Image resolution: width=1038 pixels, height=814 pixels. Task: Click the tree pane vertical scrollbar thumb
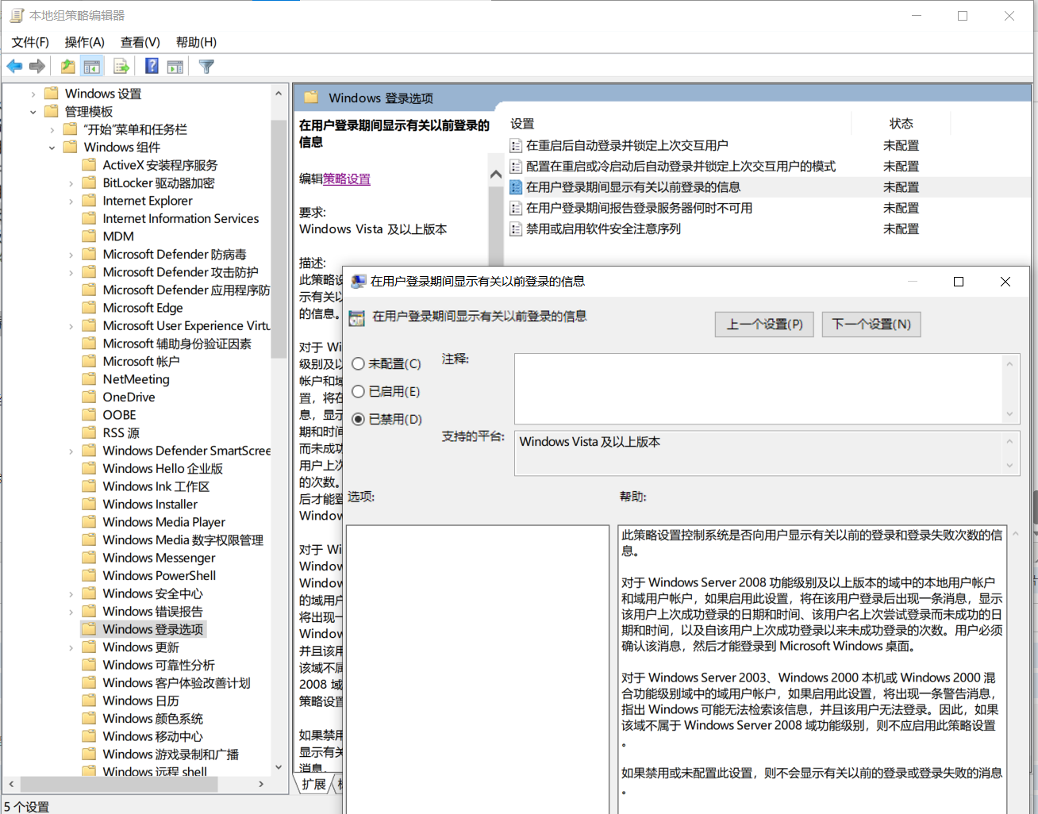coord(279,238)
